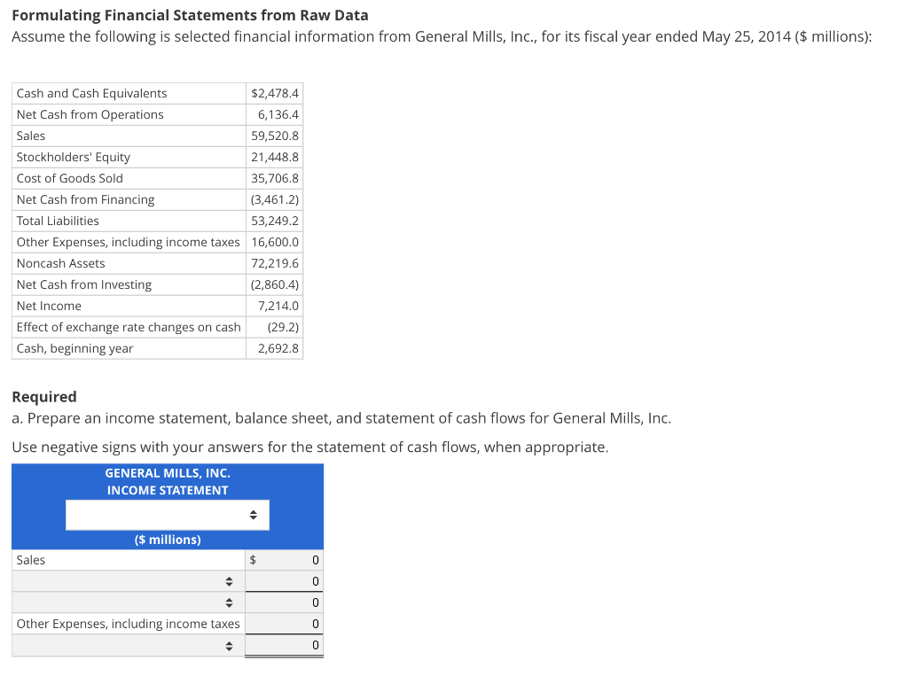Open the income statement title dropdown
The height and width of the screenshot is (684, 908).
click(x=167, y=515)
